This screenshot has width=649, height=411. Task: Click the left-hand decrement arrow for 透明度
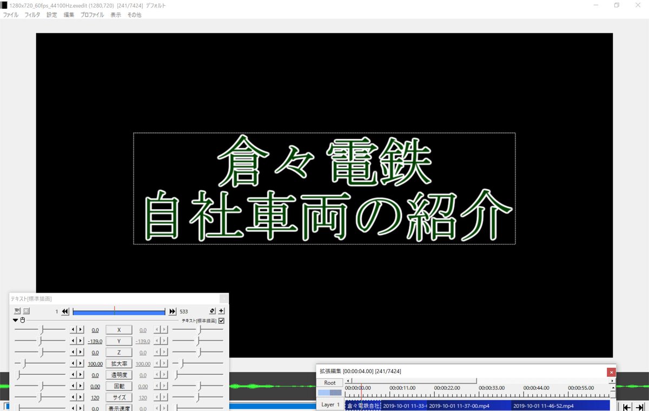[x=74, y=375]
